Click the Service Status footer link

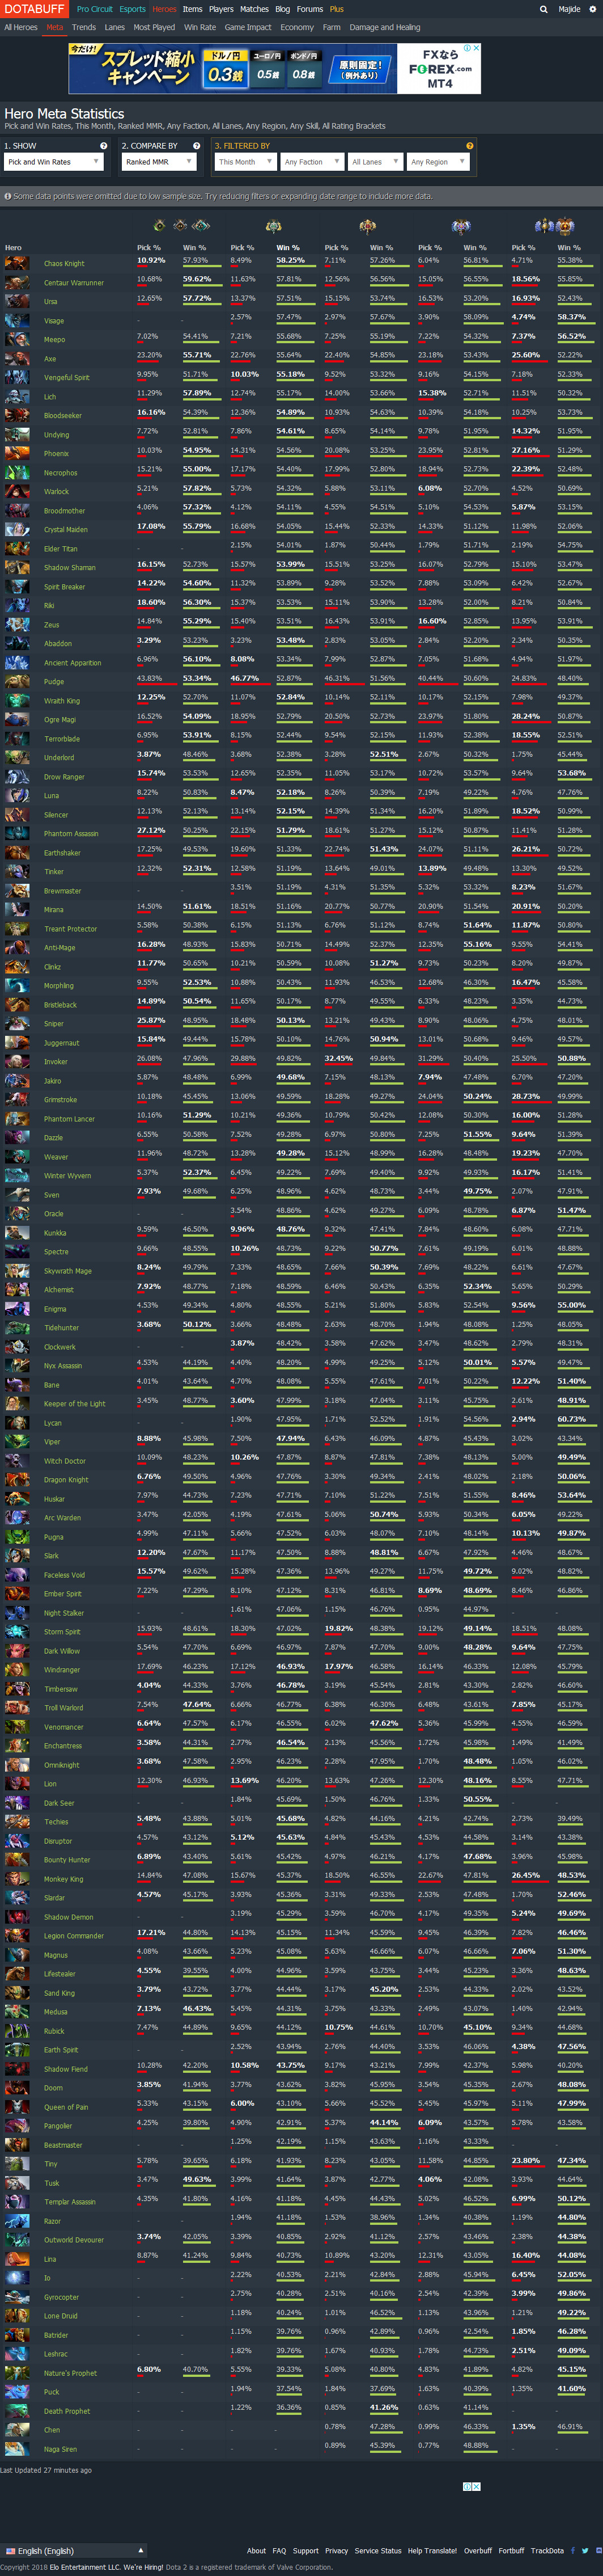tap(377, 2551)
